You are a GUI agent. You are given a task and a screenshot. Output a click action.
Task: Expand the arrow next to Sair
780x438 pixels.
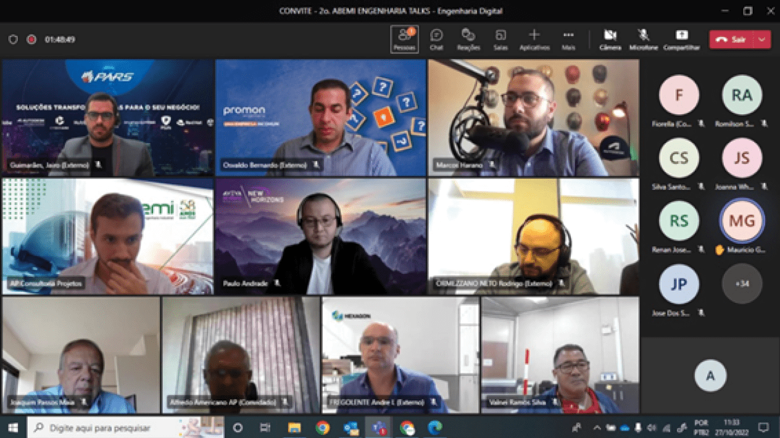tap(762, 39)
